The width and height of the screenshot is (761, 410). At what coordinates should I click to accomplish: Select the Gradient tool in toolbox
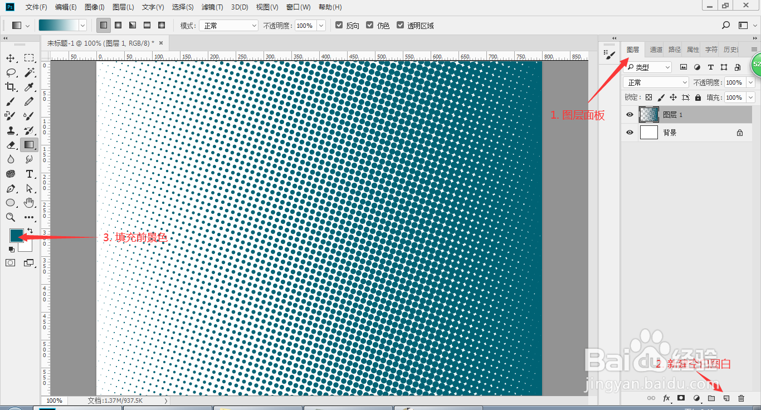(29, 145)
